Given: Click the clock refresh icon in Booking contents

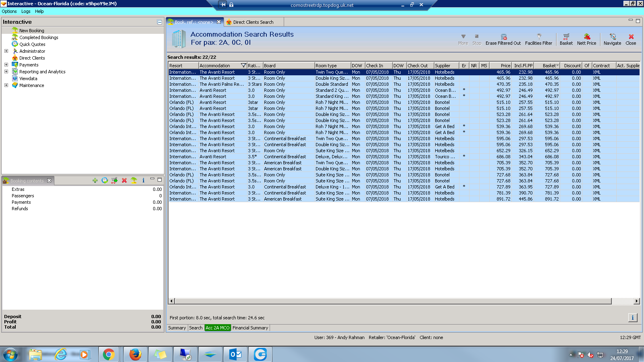Looking at the screenshot, I should click(105, 180).
